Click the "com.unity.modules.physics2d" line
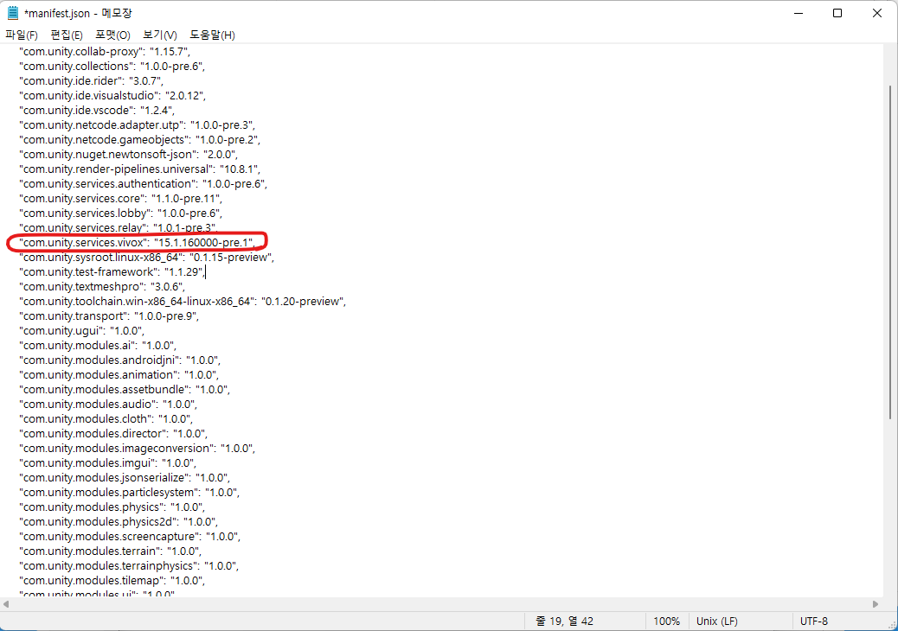The width and height of the screenshot is (898, 631). [x=119, y=522]
